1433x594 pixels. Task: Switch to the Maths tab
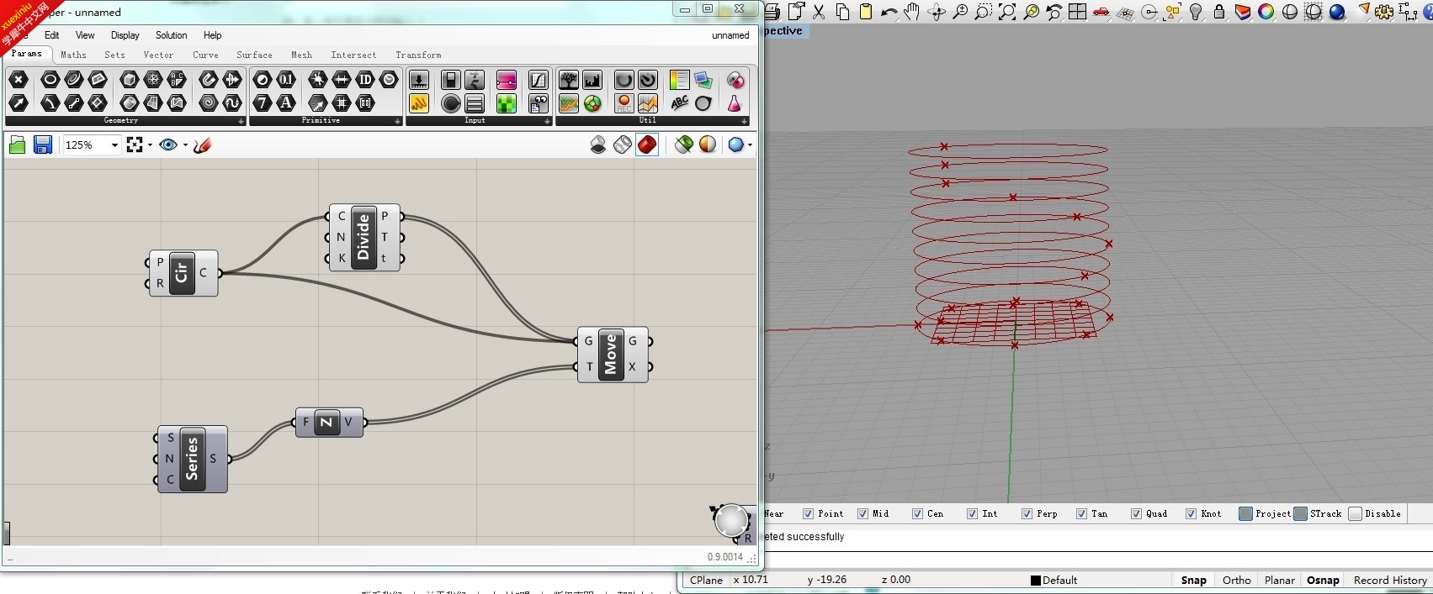73,55
